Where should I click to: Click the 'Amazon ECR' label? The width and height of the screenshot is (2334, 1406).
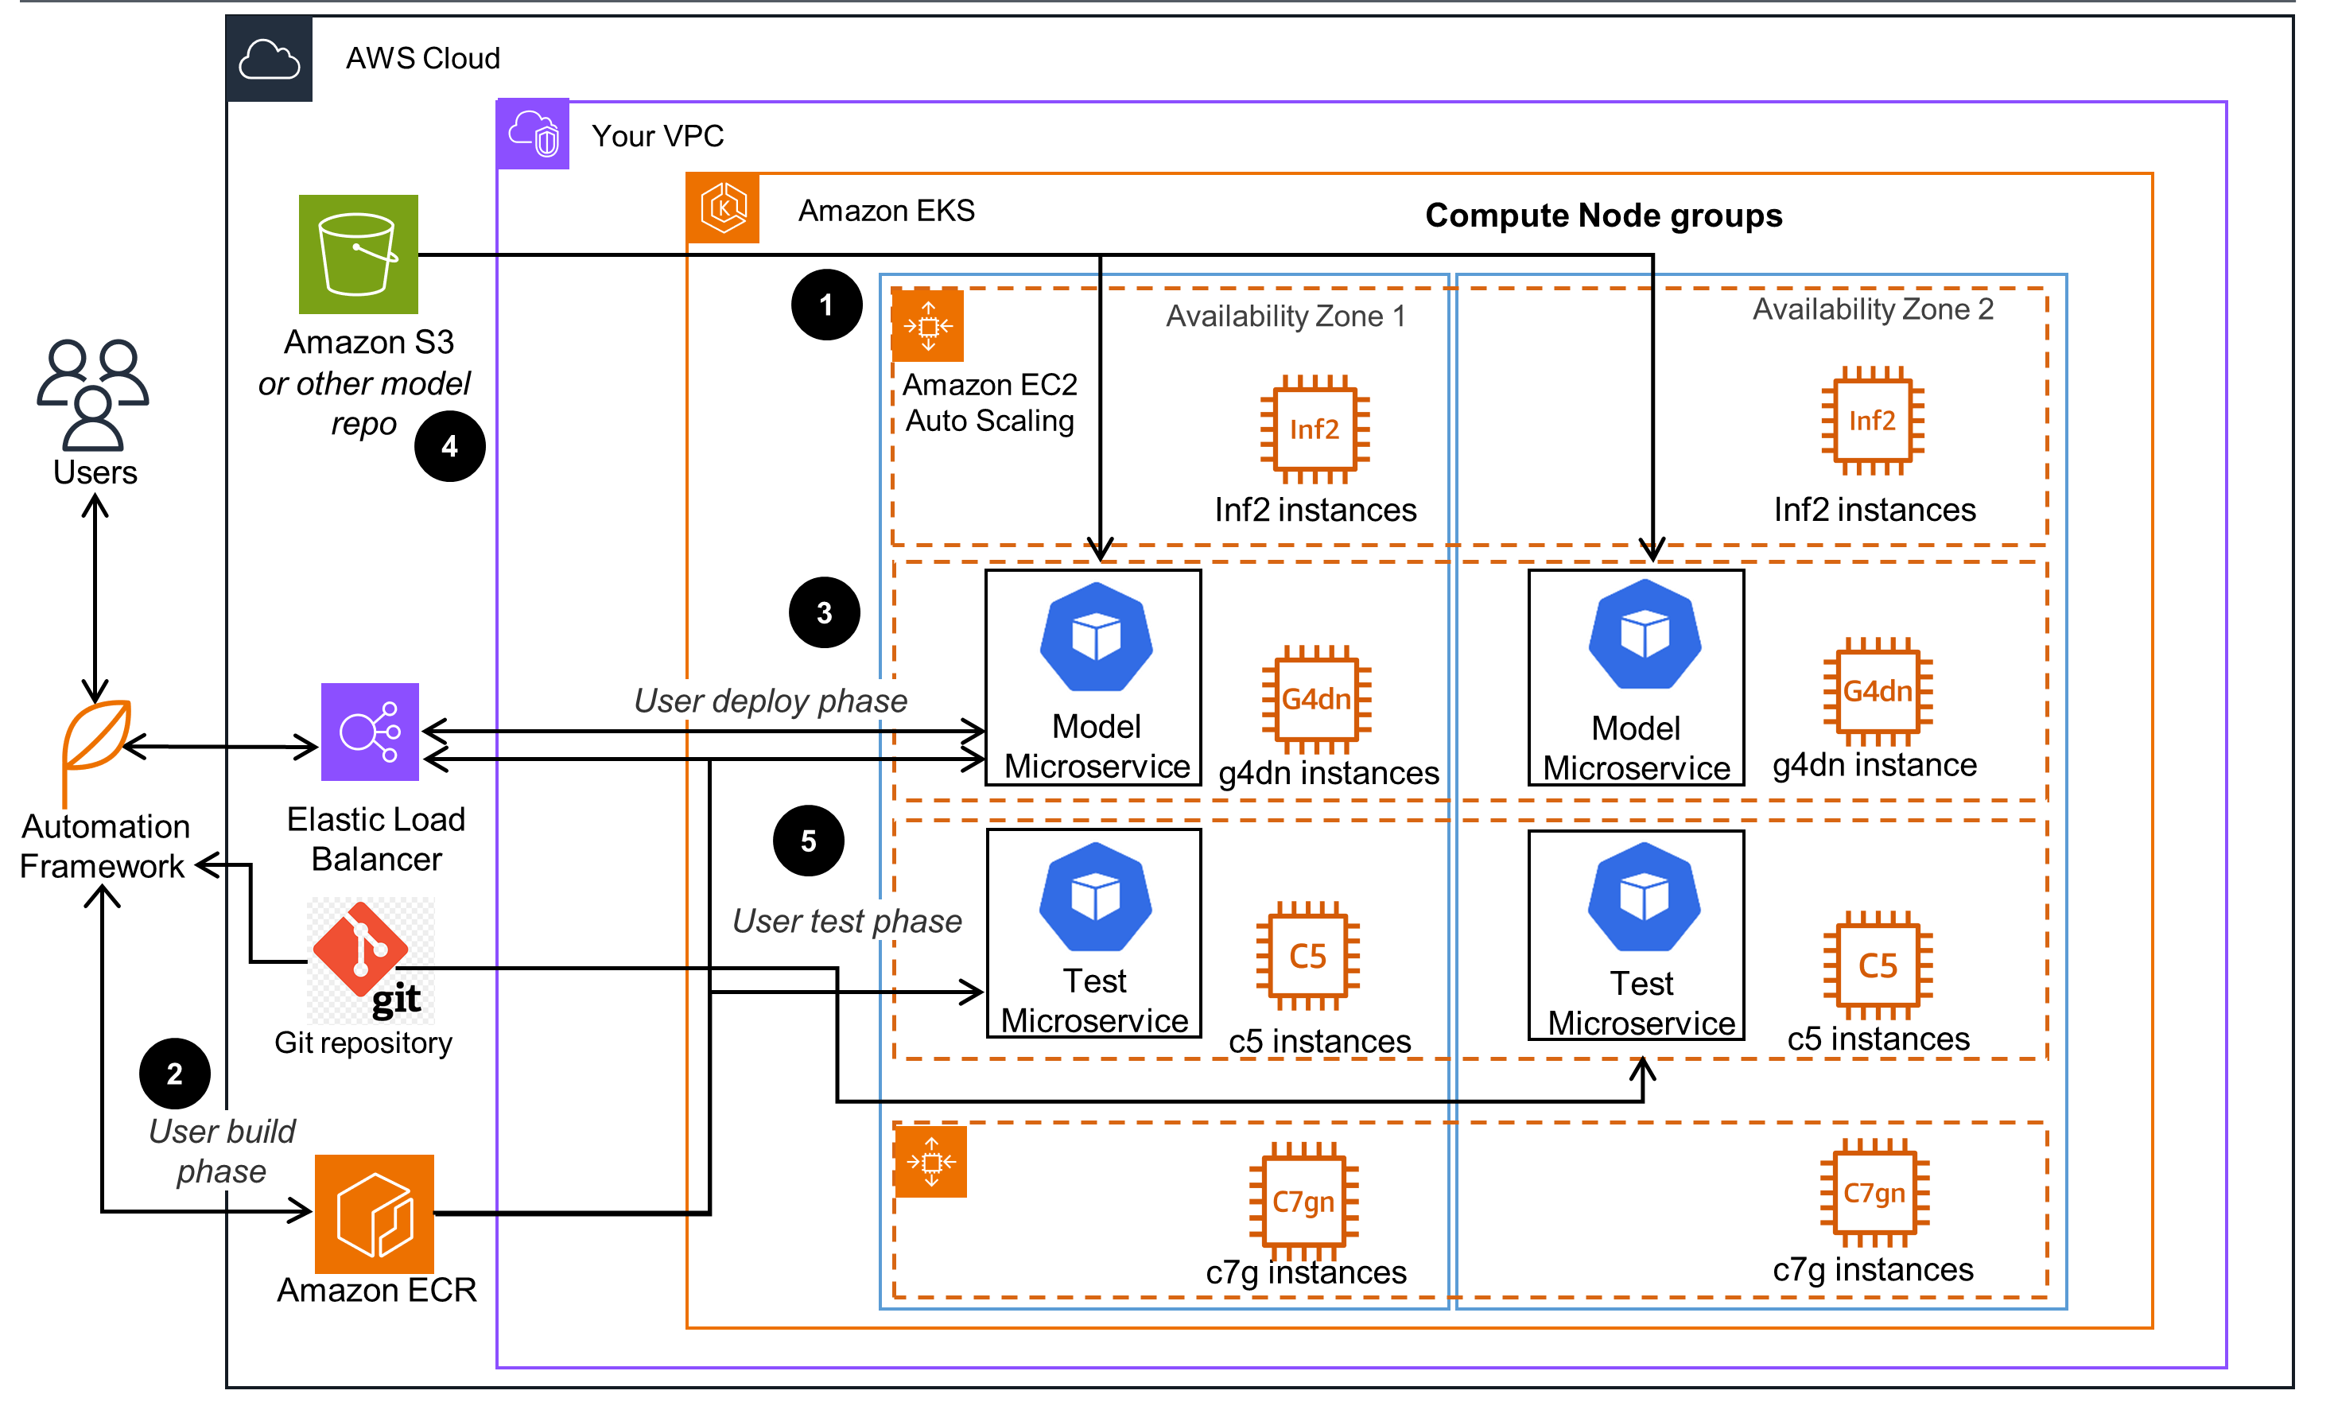377,1291
